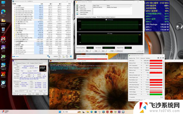
Task: Click the PerfCap Reason green graph bar
Action: point(156,94)
